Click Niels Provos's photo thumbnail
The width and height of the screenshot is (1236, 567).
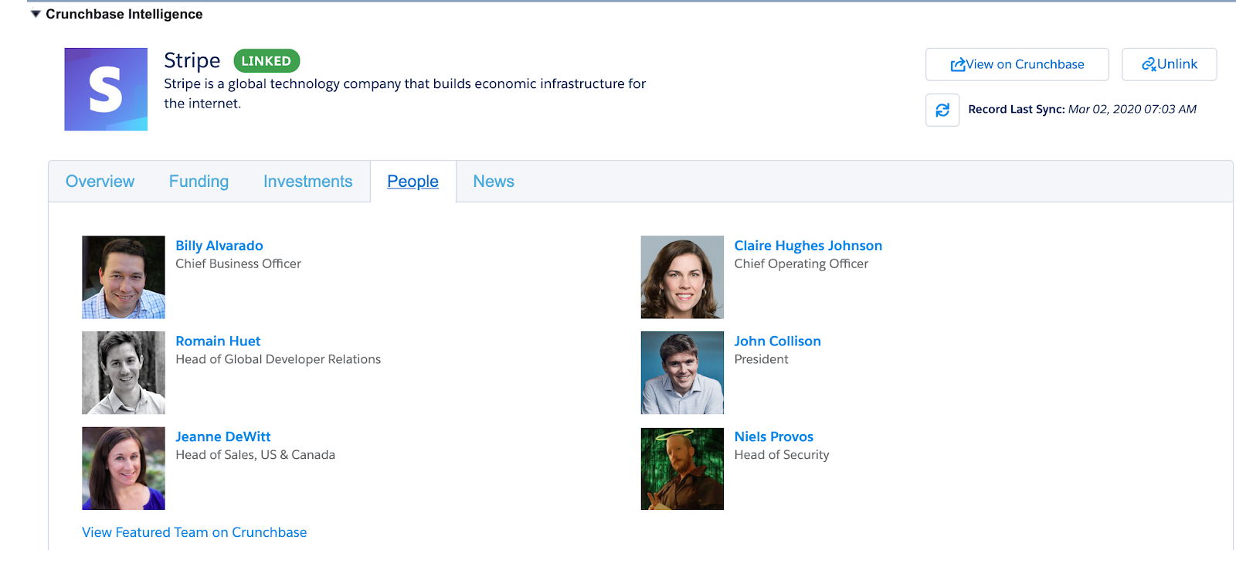[x=682, y=468]
